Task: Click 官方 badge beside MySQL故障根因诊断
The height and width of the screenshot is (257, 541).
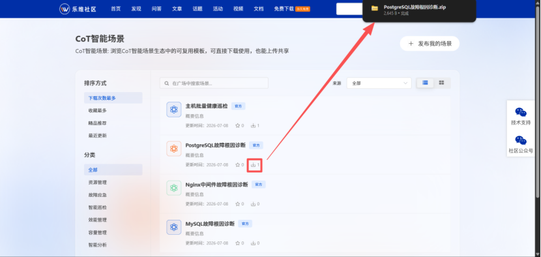Action: tap(245, 224)
